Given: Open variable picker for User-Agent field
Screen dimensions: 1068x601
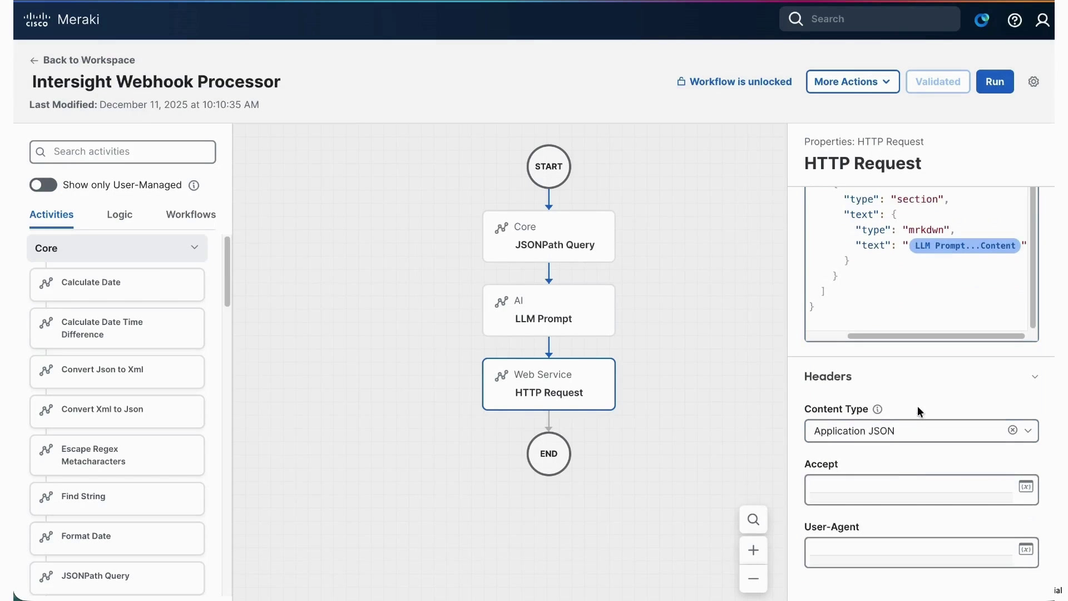Looking at the screenshot, I should tap(1026, 549).
